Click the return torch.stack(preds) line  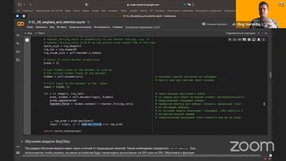click(63, 131)
